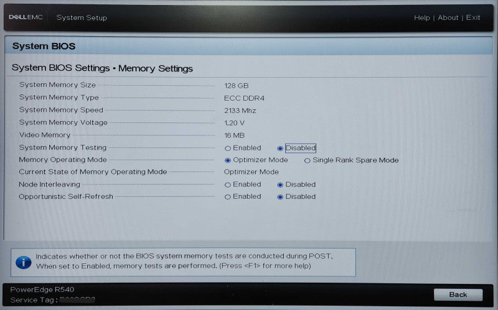Click the 16 MB video memory value
Viewport: 498px width, 310px height.
point(235,135)
